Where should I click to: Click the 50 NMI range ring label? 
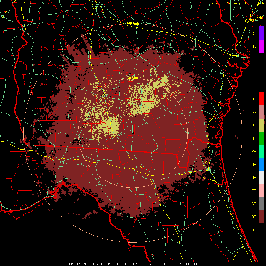pos(133,78)
